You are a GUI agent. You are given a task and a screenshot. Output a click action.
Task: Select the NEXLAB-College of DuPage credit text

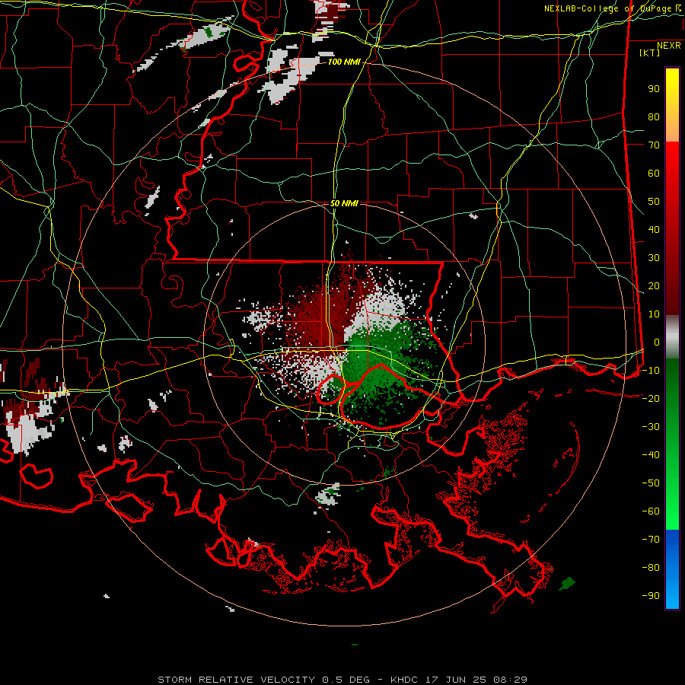(607, 8)
